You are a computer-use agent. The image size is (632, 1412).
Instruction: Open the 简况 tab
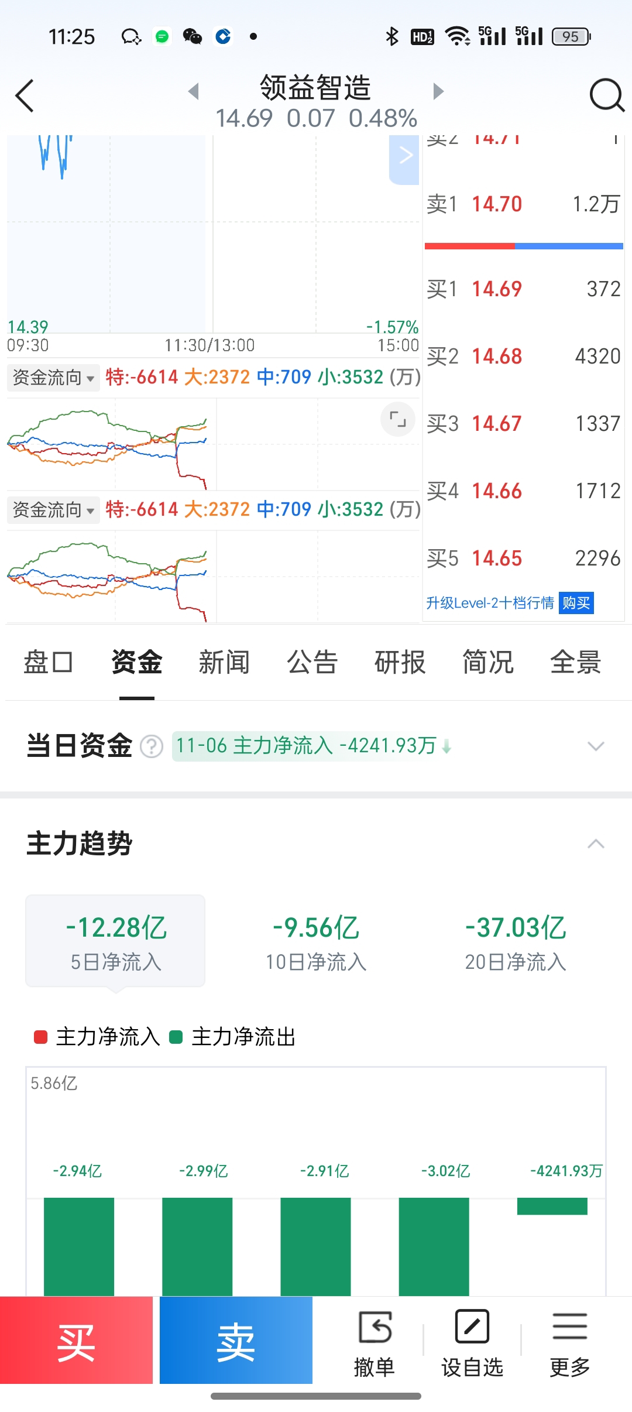pos(488,663)
